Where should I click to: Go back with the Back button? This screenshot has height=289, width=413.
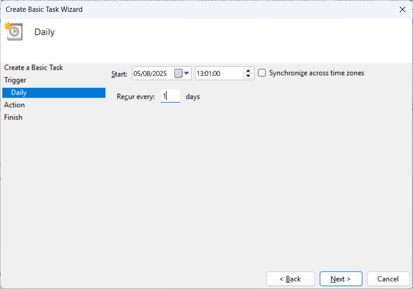[290, 279]
